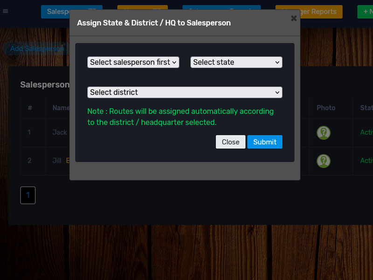Click the '#' column header
This screenshot has width=373, height=280.
click(29, 108)
